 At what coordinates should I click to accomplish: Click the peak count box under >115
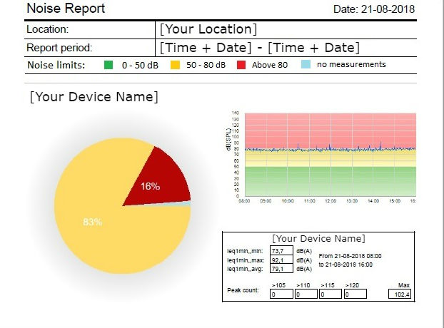tap(331, 294)
